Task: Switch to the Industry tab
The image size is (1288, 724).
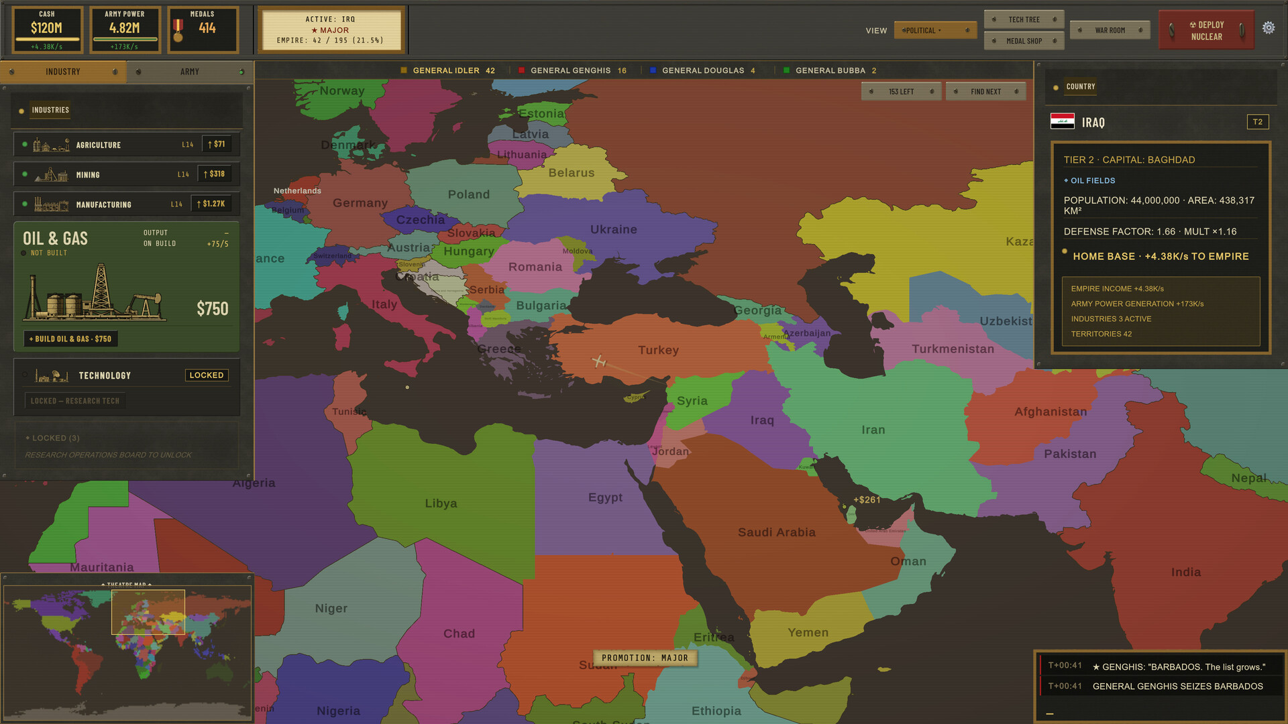Action: tap(63, 72)
